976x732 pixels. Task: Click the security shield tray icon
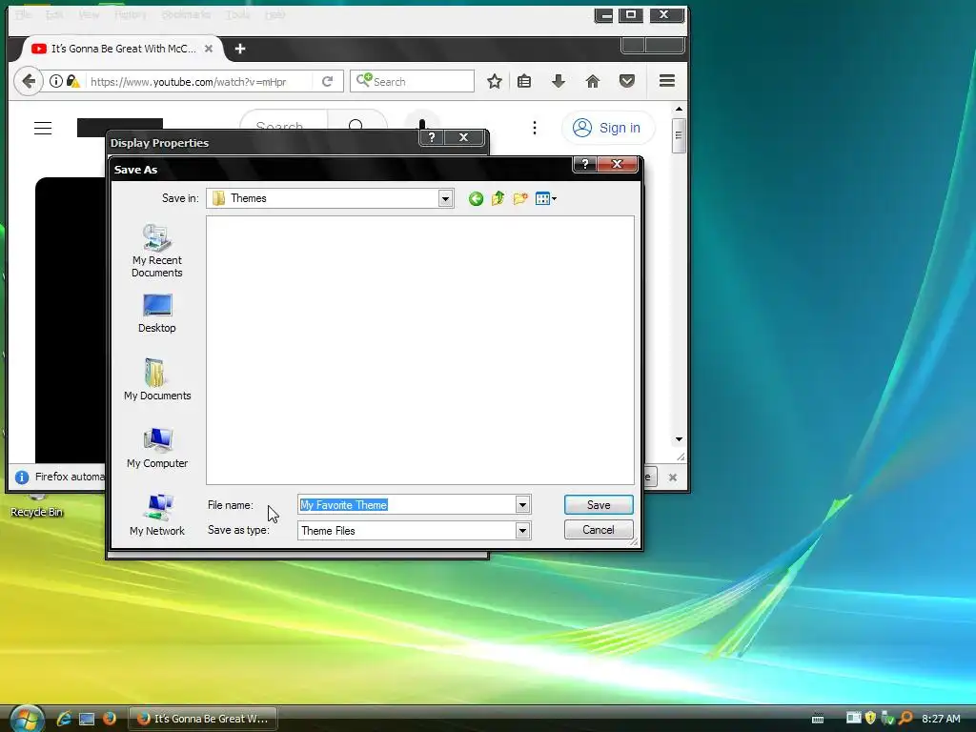[x=870, y=719]
